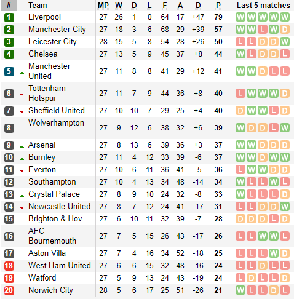This screenshot has height=299, width=294.
Task: Click West Ham United's red rank 18 badge
Action: [x=9, y=266]
